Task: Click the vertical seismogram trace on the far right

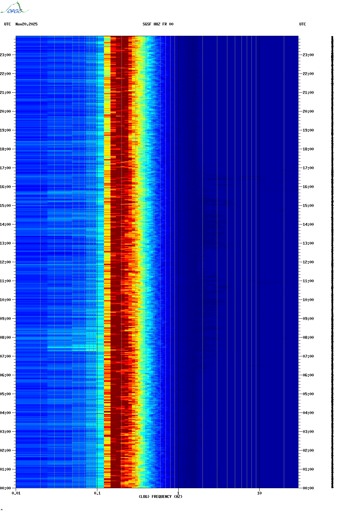Action: [x=332, y=262]
